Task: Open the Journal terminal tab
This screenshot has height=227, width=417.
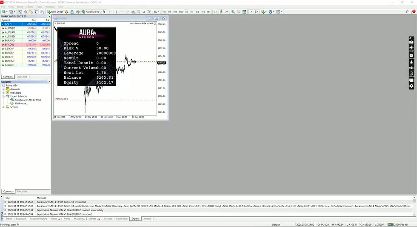Action: coord(147,219)
